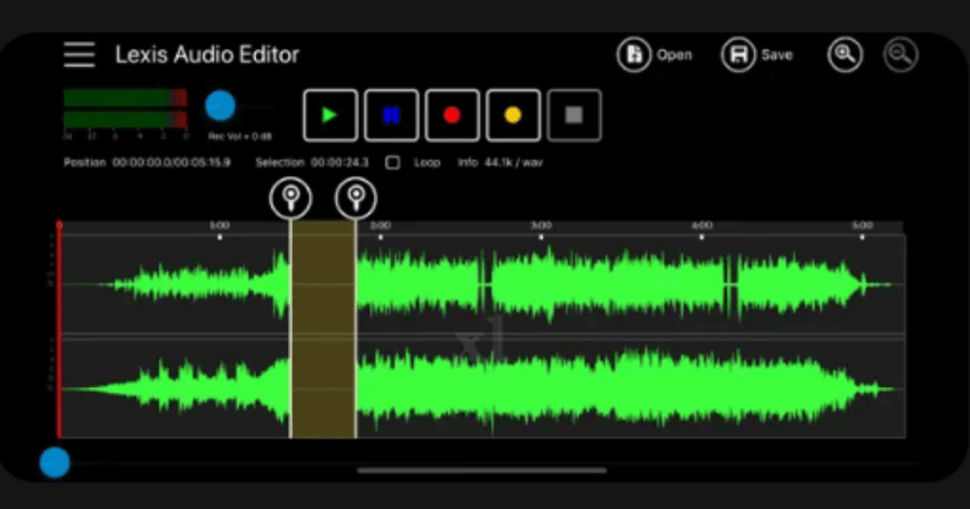Image resolution: width=970 pixels, height=509 pixels.
Task: Zoom in on the waveform
Action: (845, 55)
